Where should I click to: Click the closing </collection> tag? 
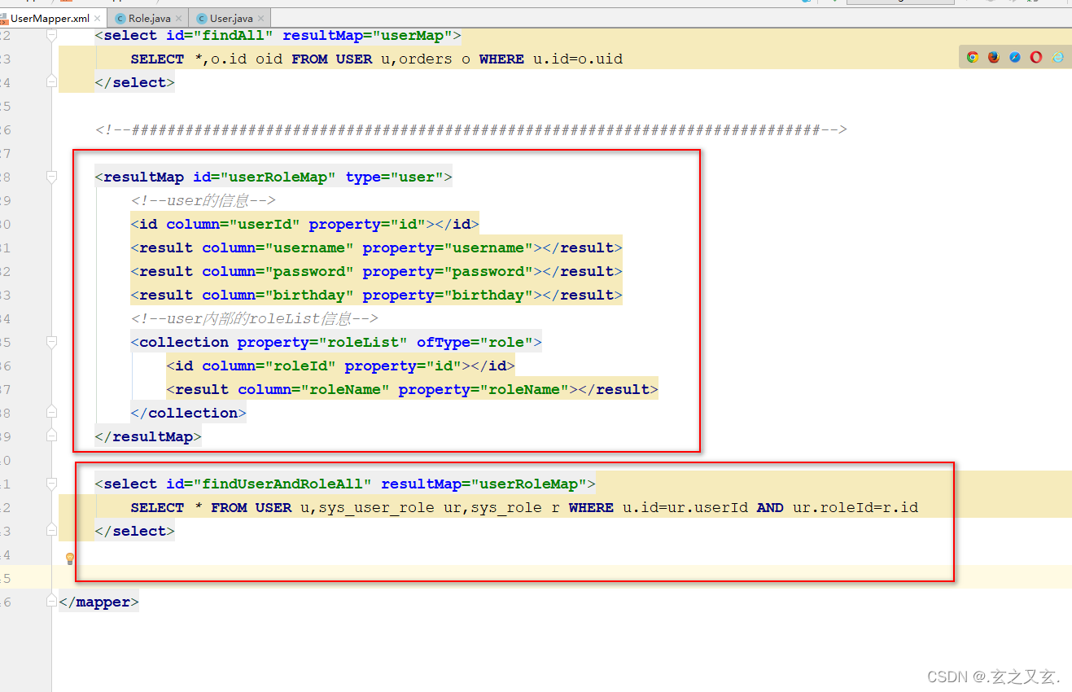point(188,413)
